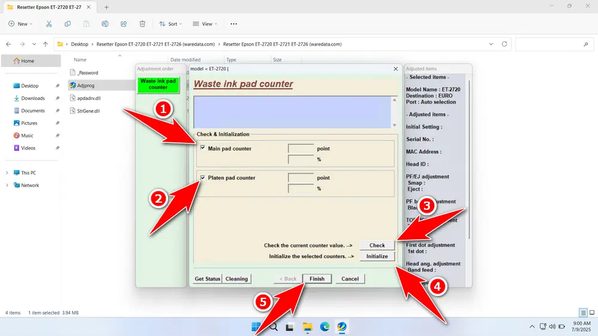This screenshot has height=336, width=598.
Task: Click Main pad counter point field
Action: pos(301,148)
